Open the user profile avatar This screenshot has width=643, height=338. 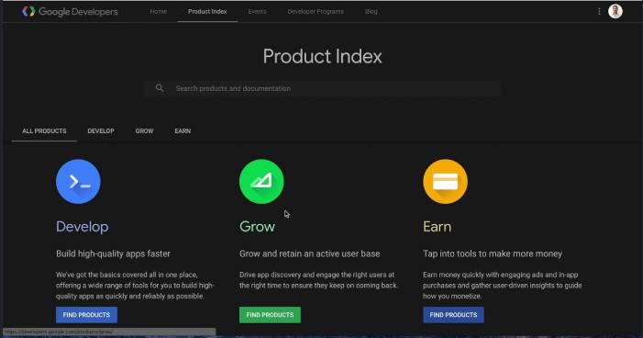(615, 12)
